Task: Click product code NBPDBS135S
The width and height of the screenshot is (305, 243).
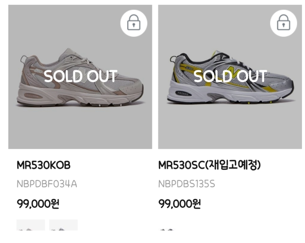Action: click(x=187, y=184)
